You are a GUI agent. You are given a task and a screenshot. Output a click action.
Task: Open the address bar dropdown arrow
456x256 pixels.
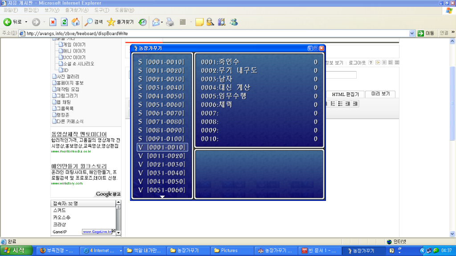412,33
